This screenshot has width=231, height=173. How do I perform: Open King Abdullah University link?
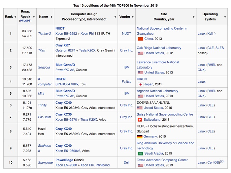tap(165, 146)
